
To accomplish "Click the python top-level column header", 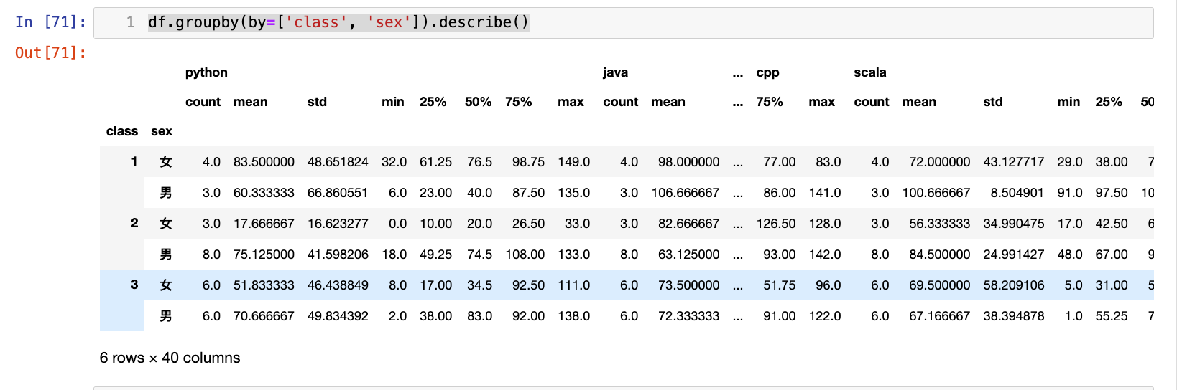I will [x=206, y=72].
